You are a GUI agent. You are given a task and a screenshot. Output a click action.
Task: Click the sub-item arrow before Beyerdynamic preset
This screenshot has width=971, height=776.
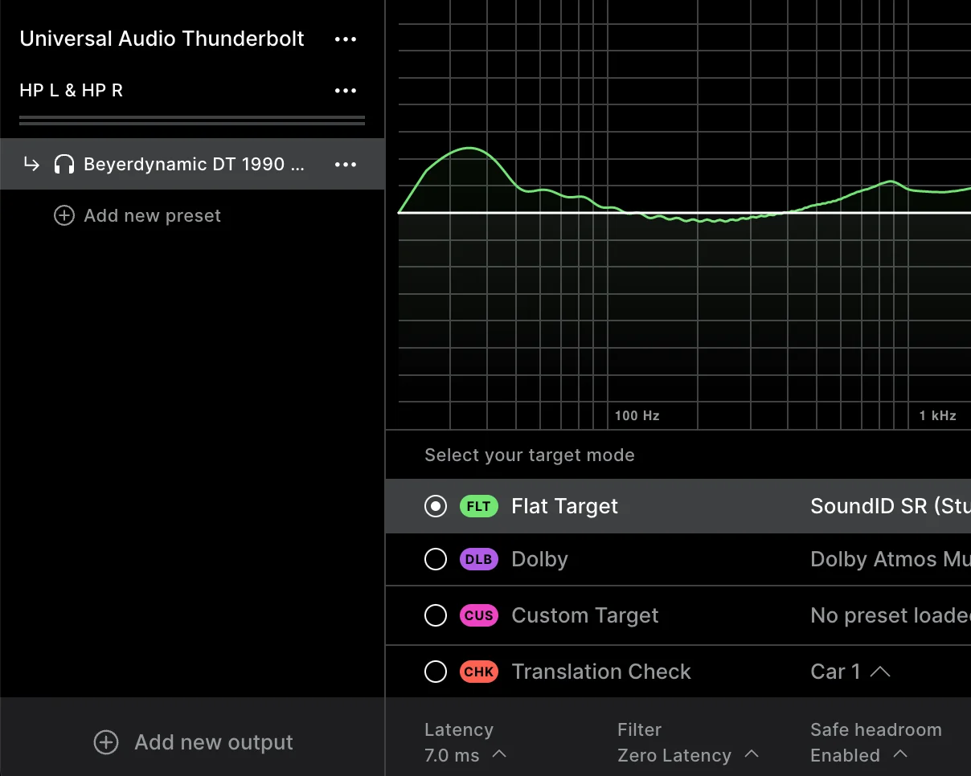(x=31, y=165)
